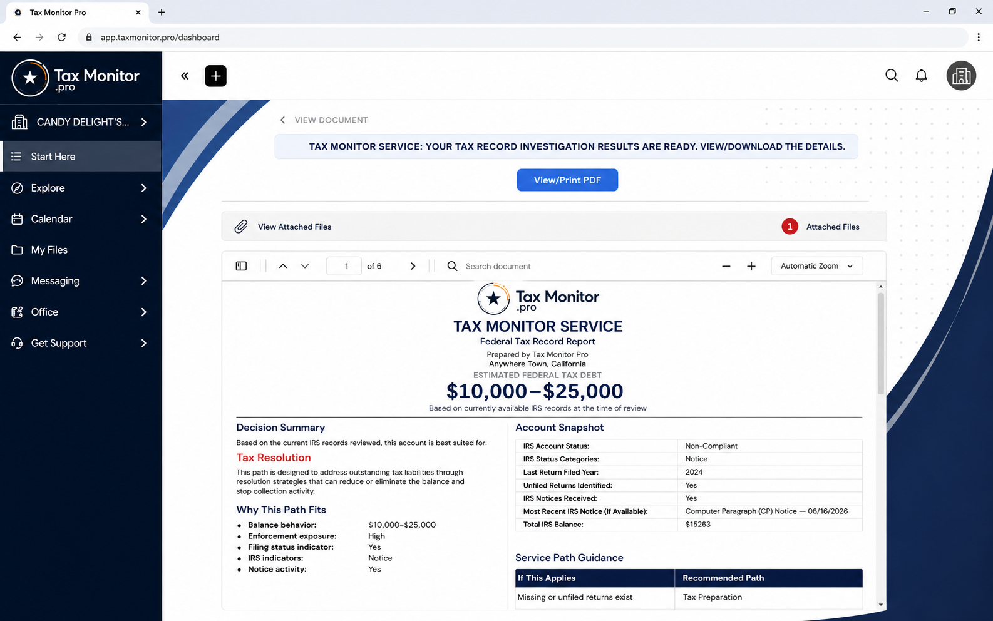
Task: Click the investigation results ready banner
Action: point(566,146)
